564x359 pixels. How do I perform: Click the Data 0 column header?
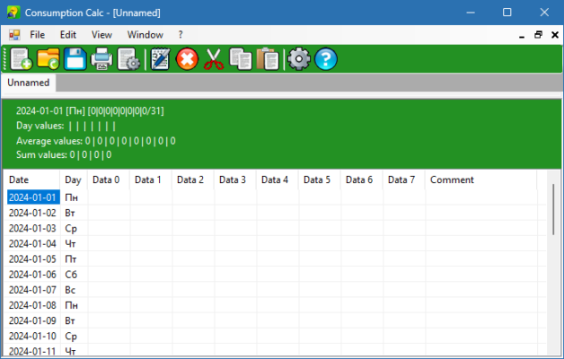(x=109, y=179)
